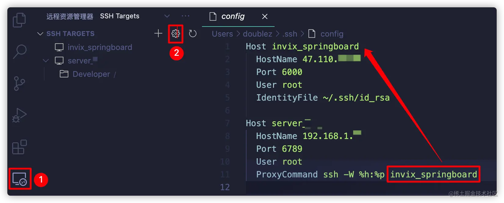
Task: Click the doublez breadcrumb segment
Action: 257,34
